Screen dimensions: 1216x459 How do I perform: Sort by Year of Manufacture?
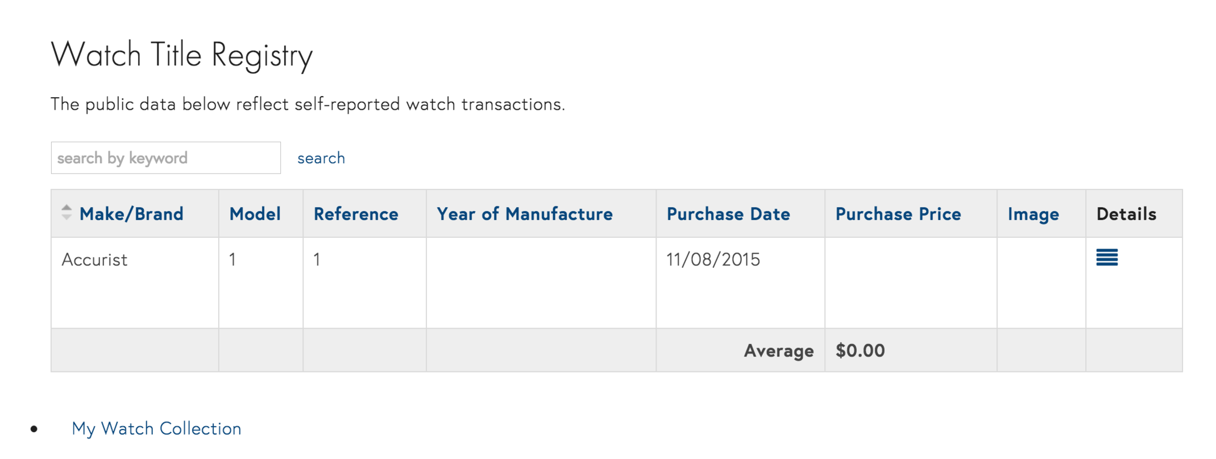click(x=525, y=214)
